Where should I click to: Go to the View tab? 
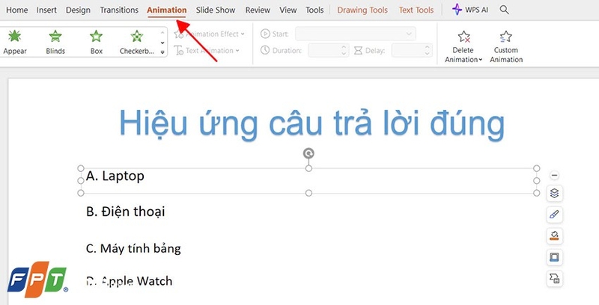[288, 10]
